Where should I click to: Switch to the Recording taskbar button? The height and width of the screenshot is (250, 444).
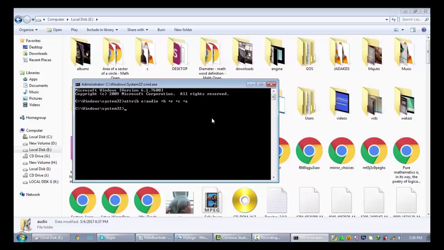click(271, 237)
